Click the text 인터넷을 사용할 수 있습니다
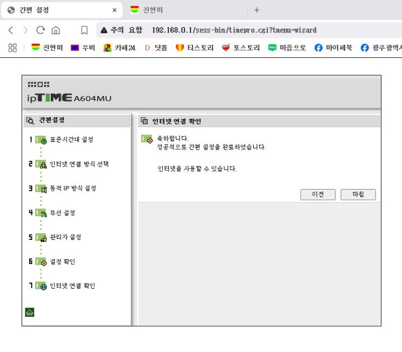 [197, 168]
